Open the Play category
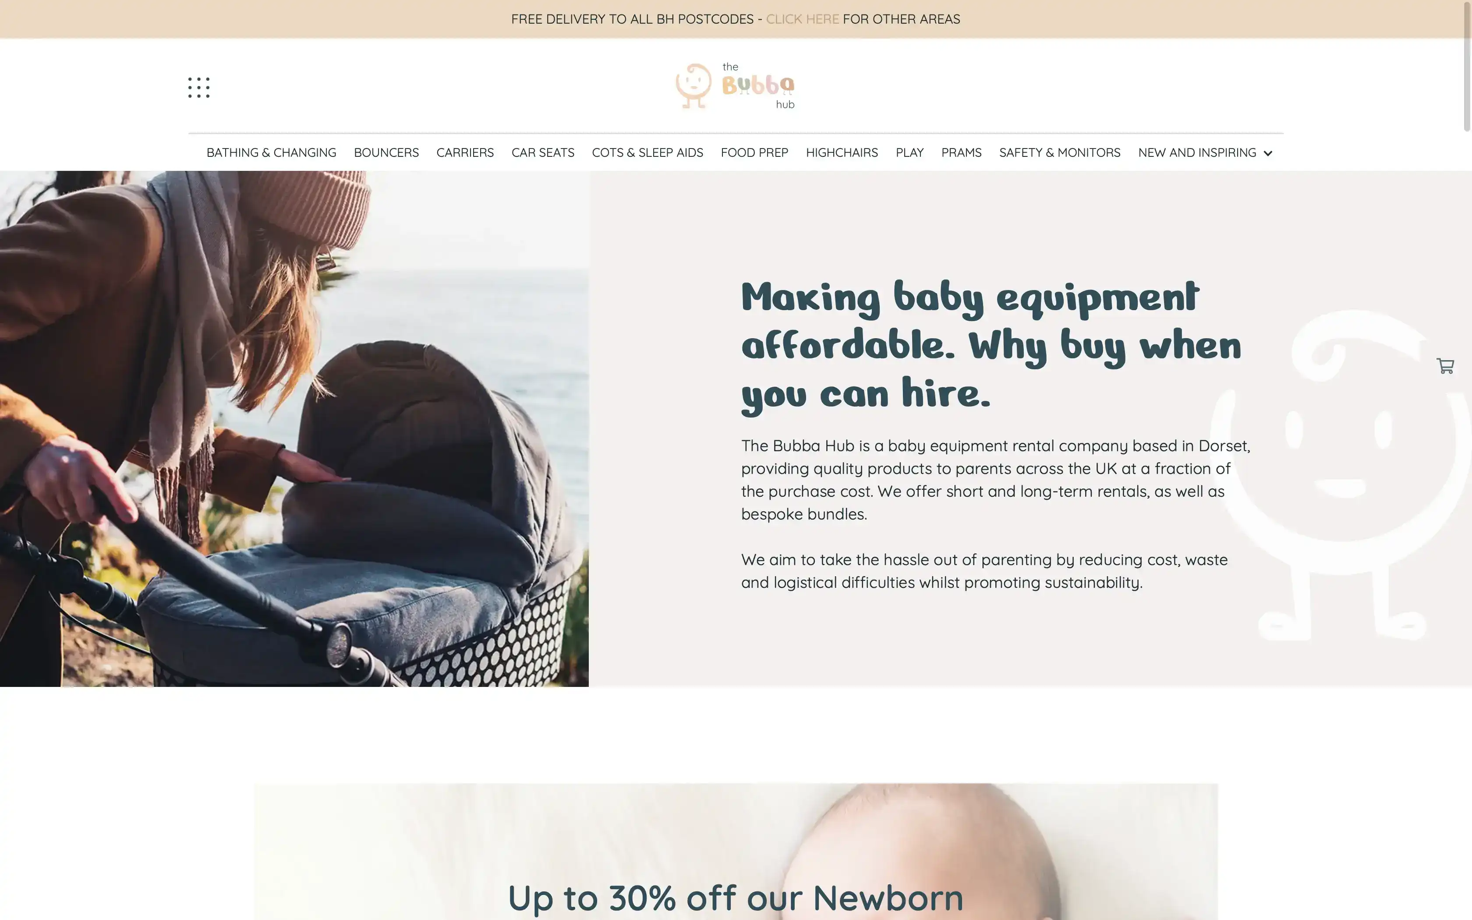 tap(909, 153)
